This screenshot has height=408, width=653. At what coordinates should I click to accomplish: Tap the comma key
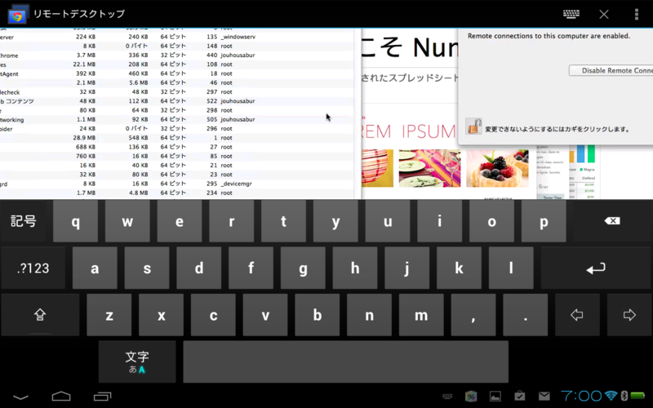pos(473,315)
